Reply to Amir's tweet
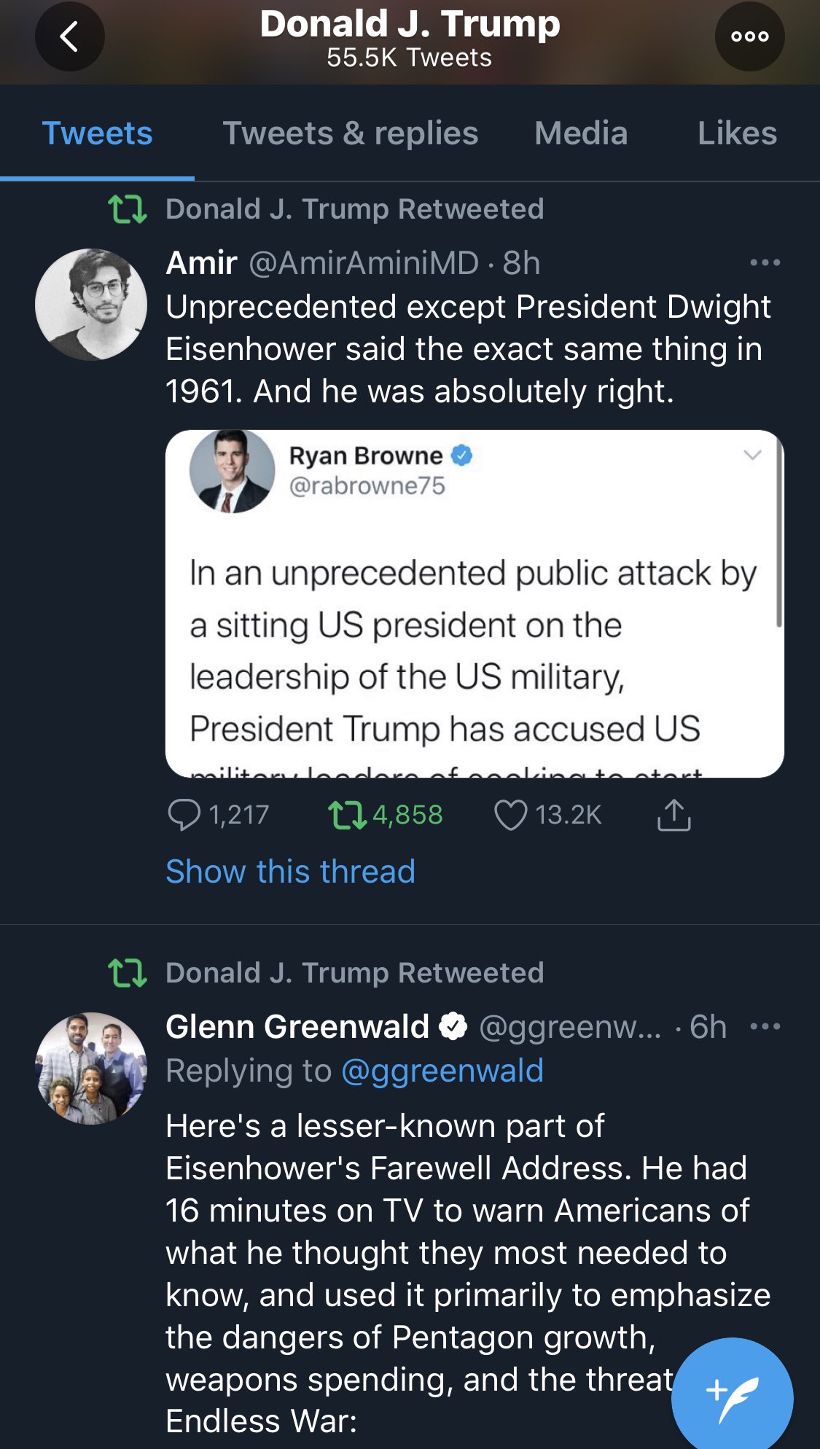This screenshot has width=820, height=1449. [x=184, y=815]
